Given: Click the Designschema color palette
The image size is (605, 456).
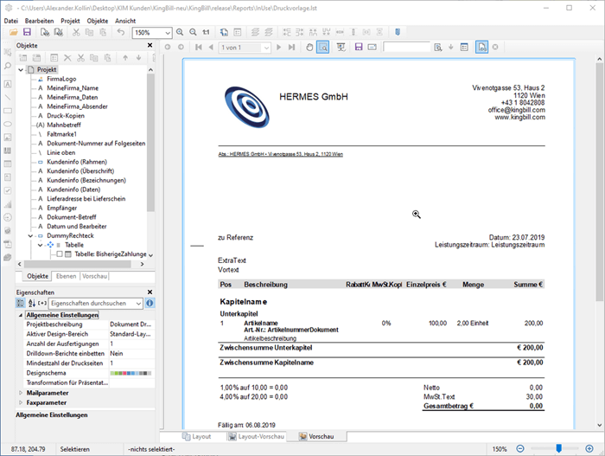Looking at the screenshot, I should 128,373.
